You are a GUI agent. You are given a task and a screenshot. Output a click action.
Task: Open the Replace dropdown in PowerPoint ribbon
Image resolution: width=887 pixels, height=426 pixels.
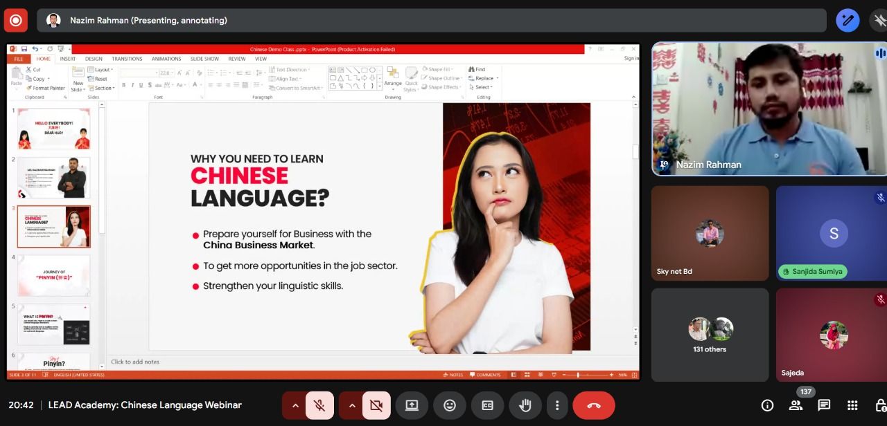pyautogui.click(x=485, y=78)
